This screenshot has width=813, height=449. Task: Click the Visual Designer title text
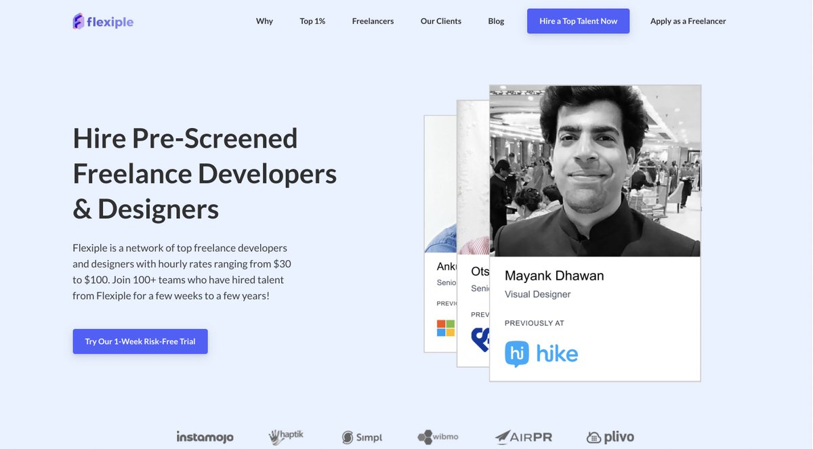point(538,295)
